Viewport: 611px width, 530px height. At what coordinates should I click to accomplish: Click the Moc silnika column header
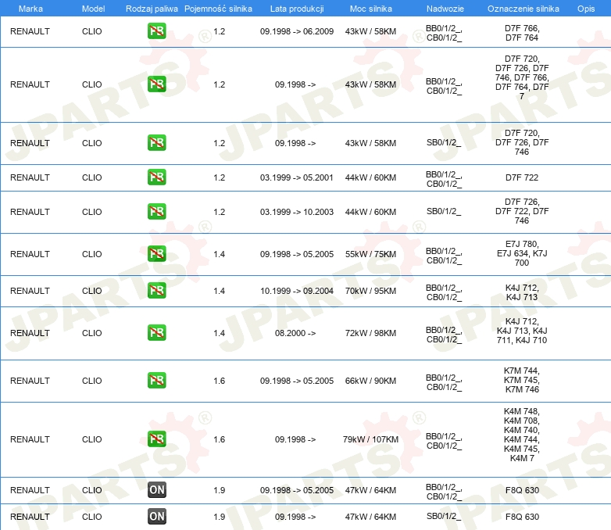pyautogui.click(x=370, y=9)
